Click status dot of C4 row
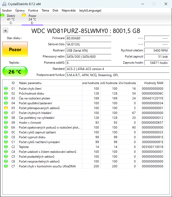The height and width of the screenshot is (197, 172). (6, 152)
